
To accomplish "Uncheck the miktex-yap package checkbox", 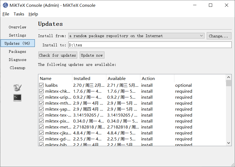I will [41, 109].
